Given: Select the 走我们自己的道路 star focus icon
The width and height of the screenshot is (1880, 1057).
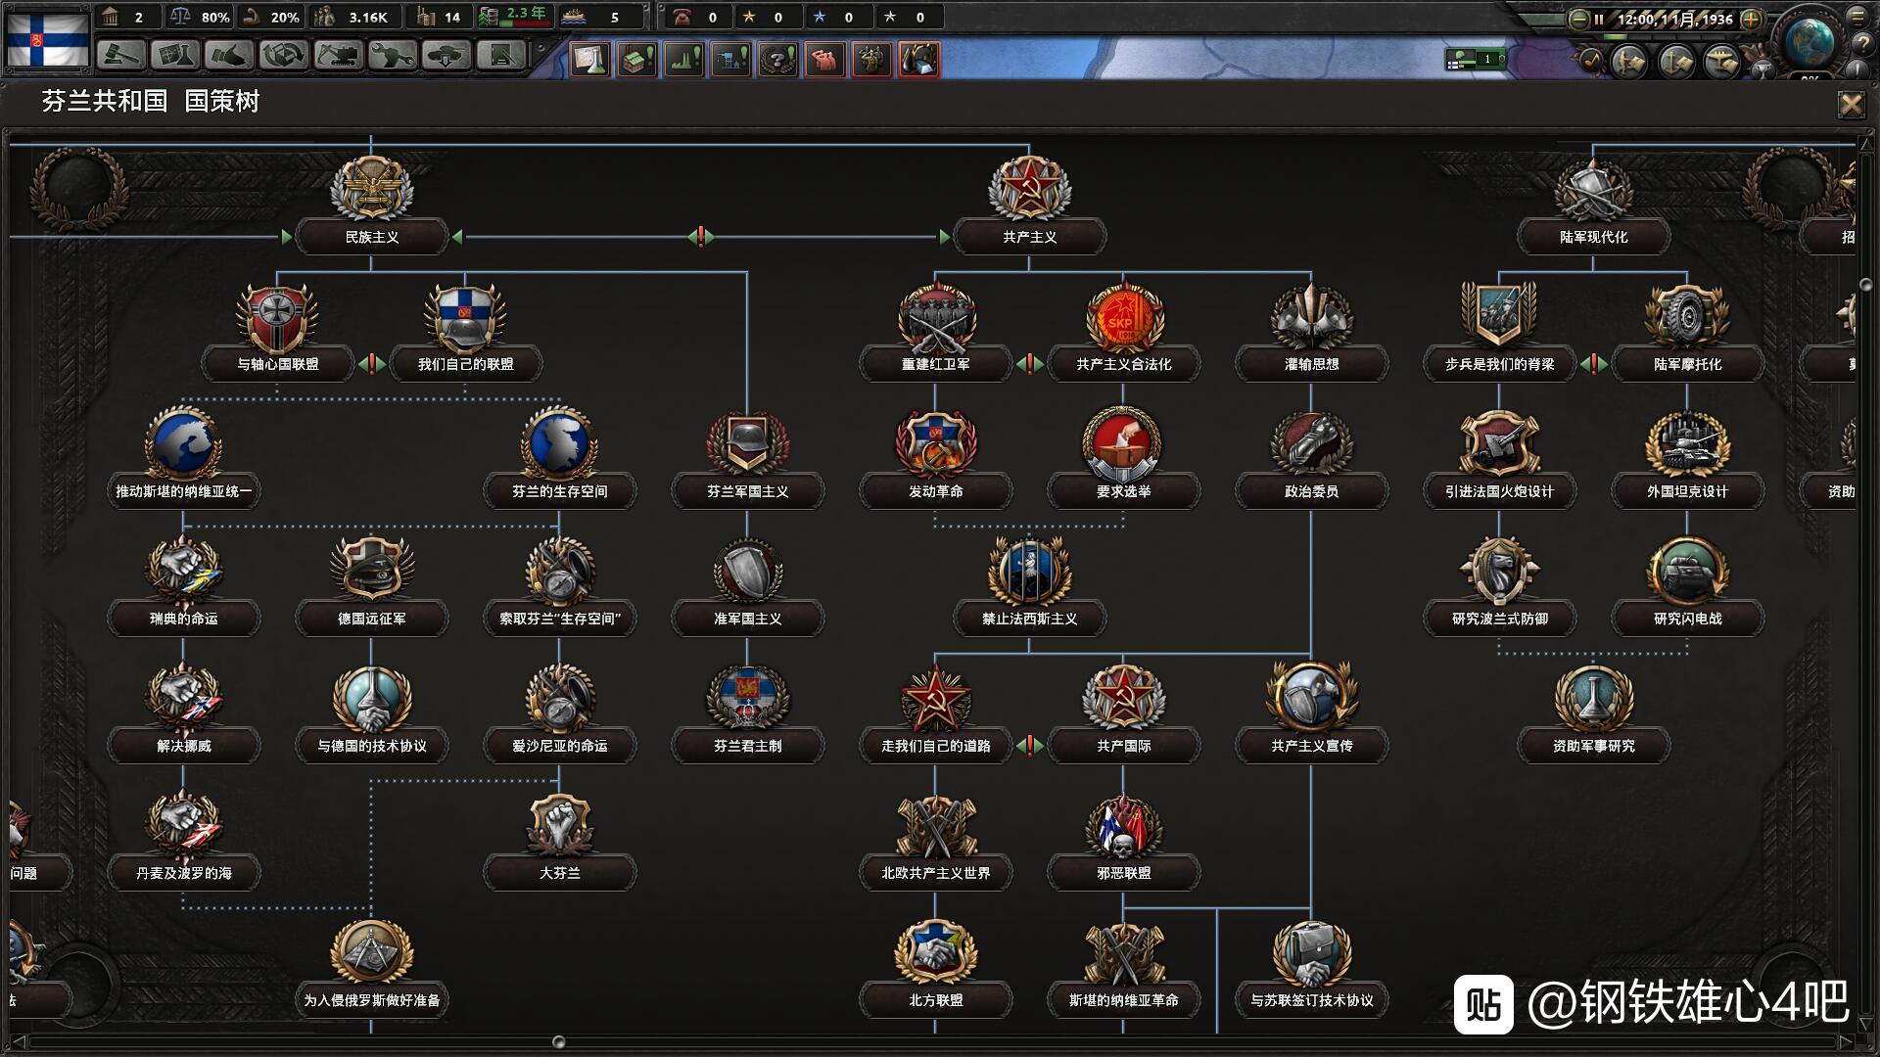Looking at the screenshot, I should pos(935,698).
